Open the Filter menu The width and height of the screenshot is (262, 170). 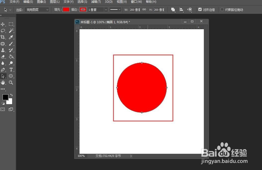96,2
